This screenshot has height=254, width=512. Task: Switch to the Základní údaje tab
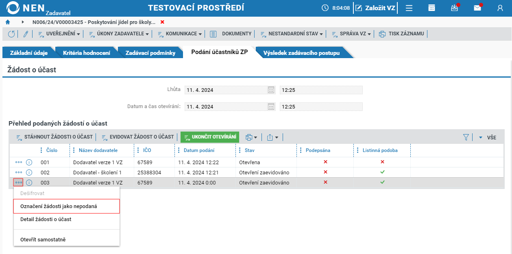29,53
